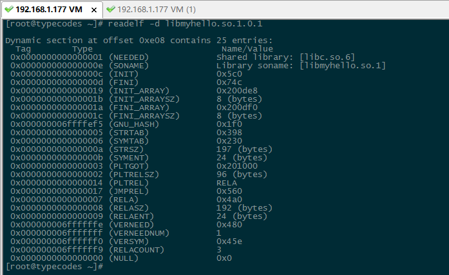Image resolution: width=449 pixels, height=275 pixels.
Task: Click the [libc.so.6] shared library value
Action: click(327, 57)
